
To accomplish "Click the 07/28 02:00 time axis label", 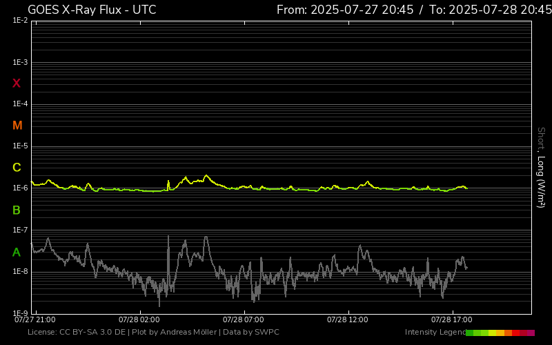I will click(x=139, y=320).
